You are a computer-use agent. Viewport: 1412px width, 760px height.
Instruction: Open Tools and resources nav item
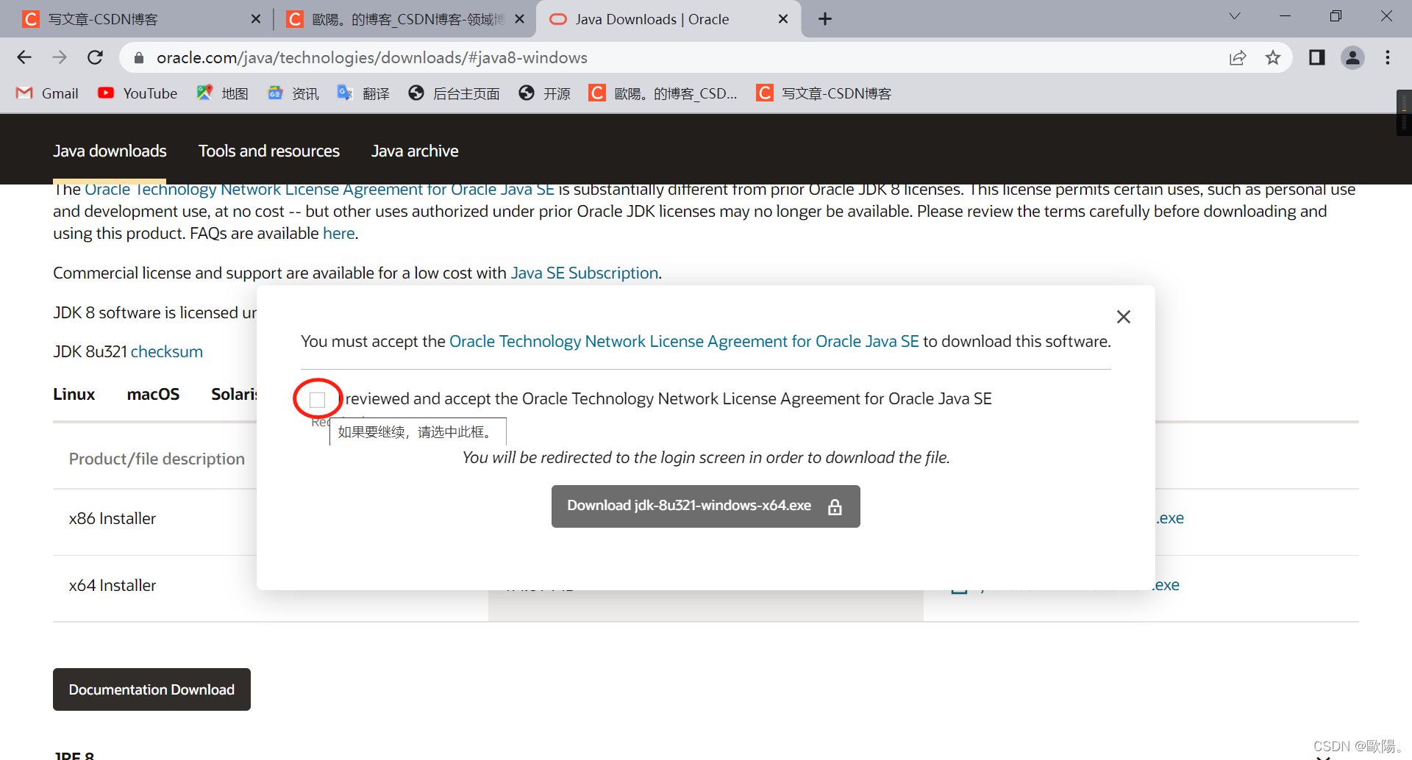click(x=269, y=151)
